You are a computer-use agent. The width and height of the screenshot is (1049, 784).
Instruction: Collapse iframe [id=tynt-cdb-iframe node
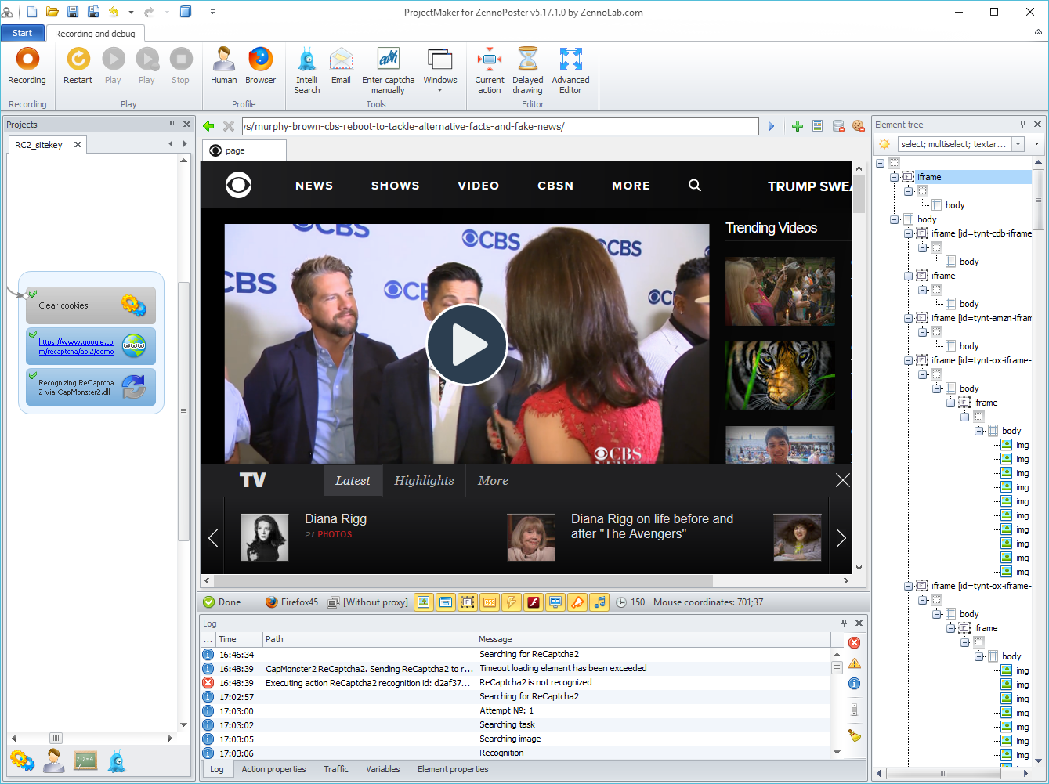(x=909, y=233)
